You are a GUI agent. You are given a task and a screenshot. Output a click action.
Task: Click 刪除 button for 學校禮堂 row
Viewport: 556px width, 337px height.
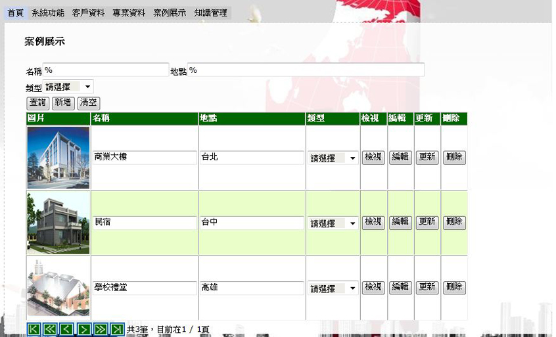coord(454,288)
